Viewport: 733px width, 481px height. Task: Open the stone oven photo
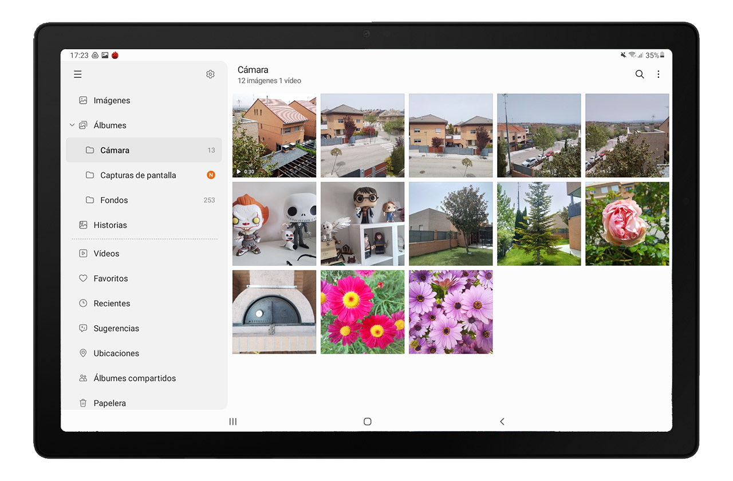[x=274, y=312]
